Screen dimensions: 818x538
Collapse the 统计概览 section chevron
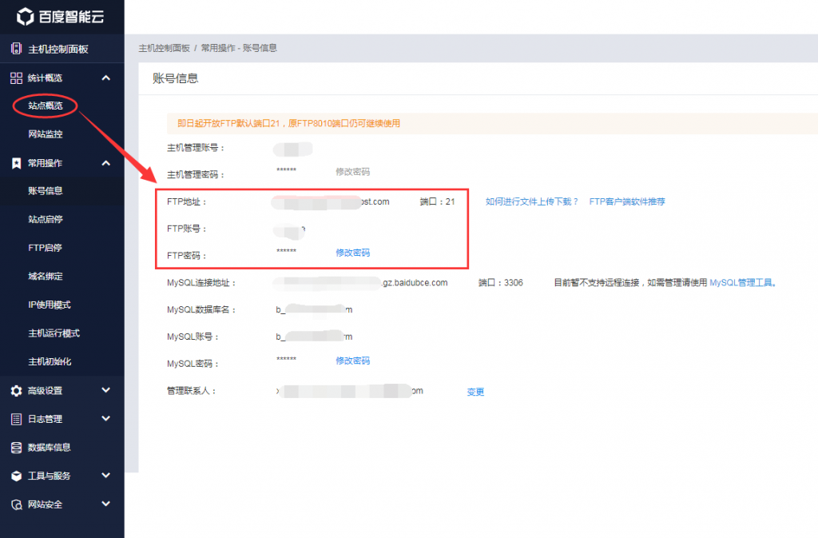pyautogui.click(x=106, y=78)
